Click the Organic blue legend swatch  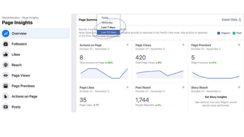click(219, 33)
